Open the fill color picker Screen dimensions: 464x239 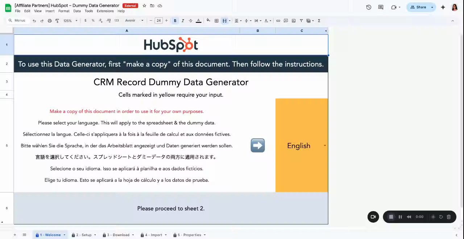click(x=208, y=21)
